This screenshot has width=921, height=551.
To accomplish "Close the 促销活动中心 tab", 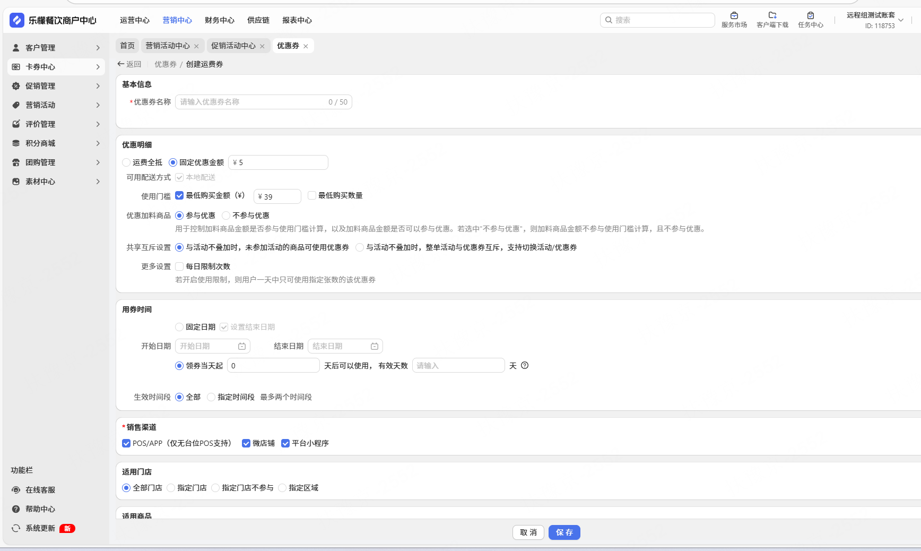I will click(x=262, y=46).
